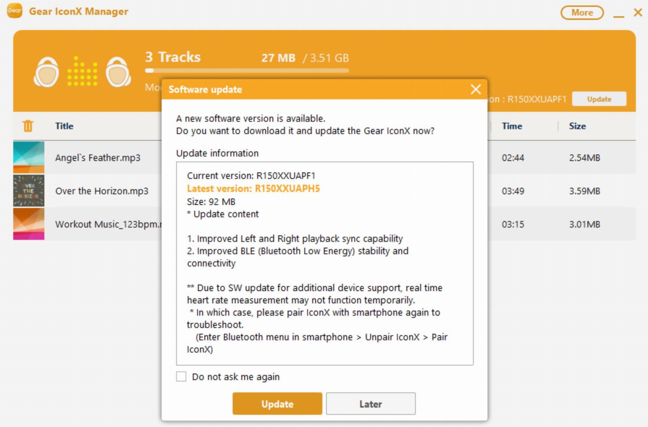This screenshot has width=648, height=427.
Task: Click the Update button in dialog
Action: coord(277,404)
